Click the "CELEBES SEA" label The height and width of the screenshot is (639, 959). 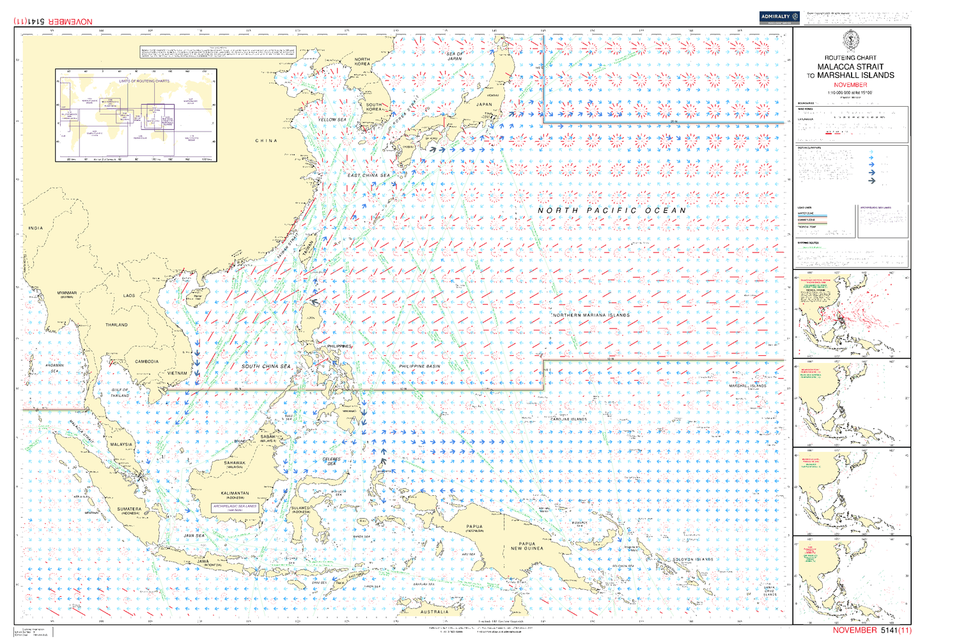click(x=332, y=461)
